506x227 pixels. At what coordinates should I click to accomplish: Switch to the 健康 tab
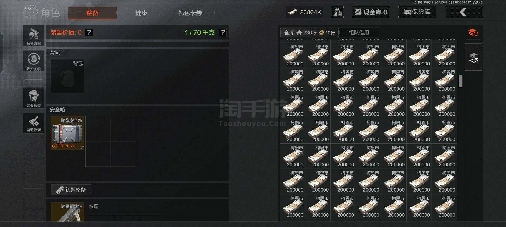(x=141, y=13)
